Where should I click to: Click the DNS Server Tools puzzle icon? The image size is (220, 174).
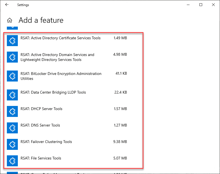click(x=12, y=128)
